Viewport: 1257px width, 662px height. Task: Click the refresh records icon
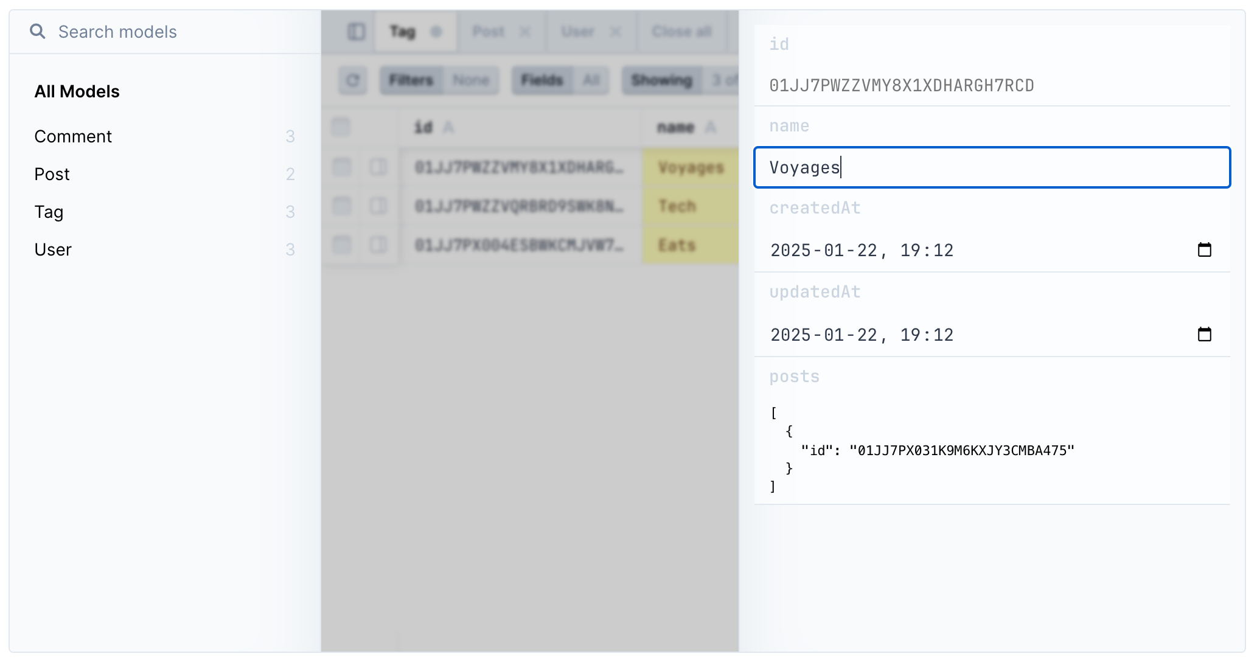tap(353, 80)
